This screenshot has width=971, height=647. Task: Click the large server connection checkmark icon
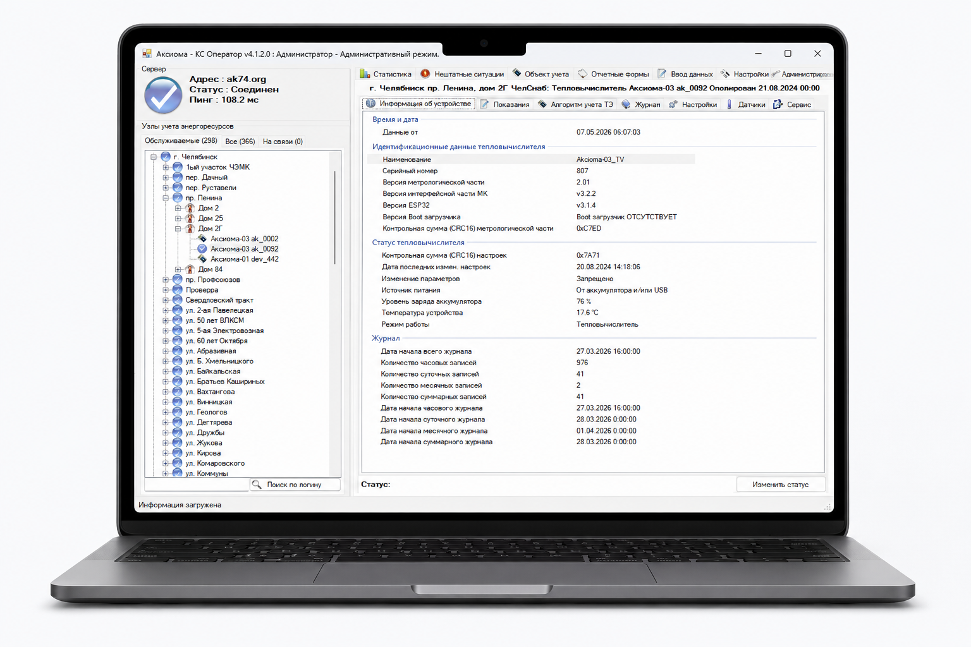point(163,95)
